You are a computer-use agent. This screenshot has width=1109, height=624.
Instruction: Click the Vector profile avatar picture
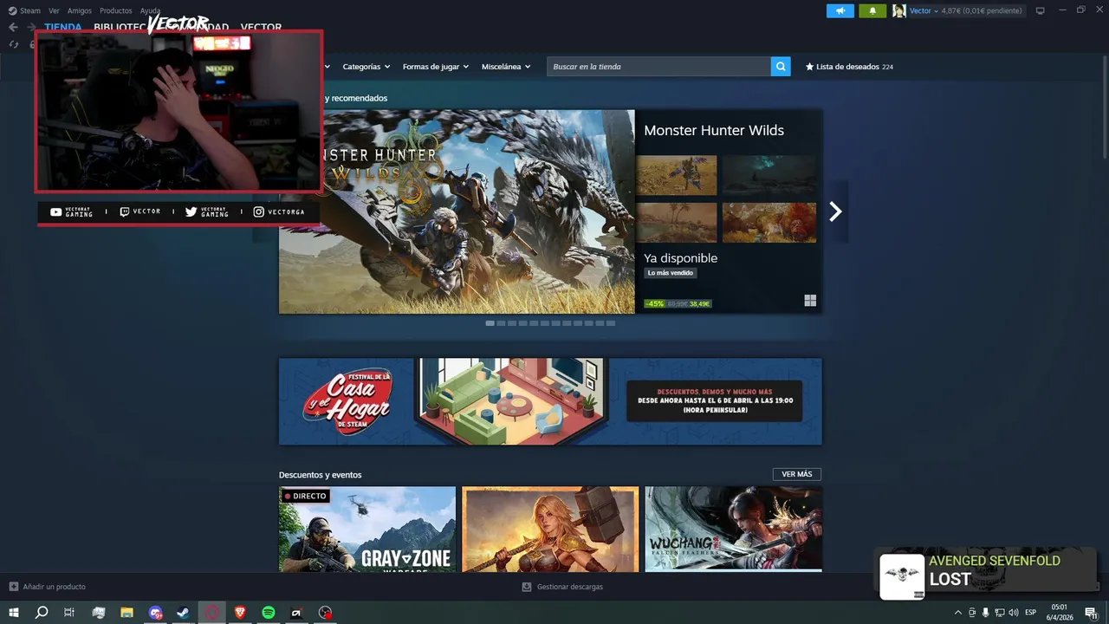898,10
